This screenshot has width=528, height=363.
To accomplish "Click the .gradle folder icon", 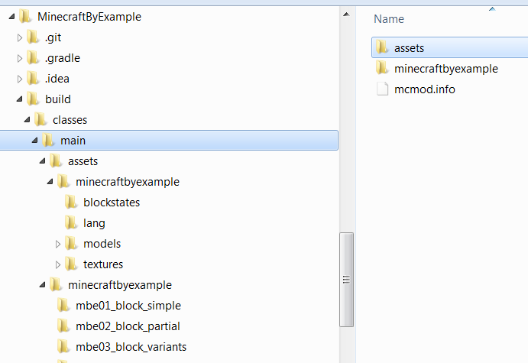I will [x=33, y=57].
